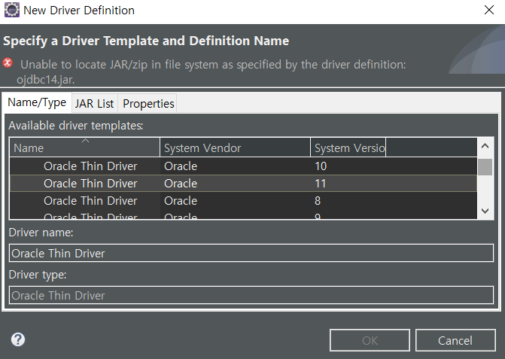This screenshot has width=505, height=359.
Task: Click the New Driver Definition window icon
Action: [12, 10]
